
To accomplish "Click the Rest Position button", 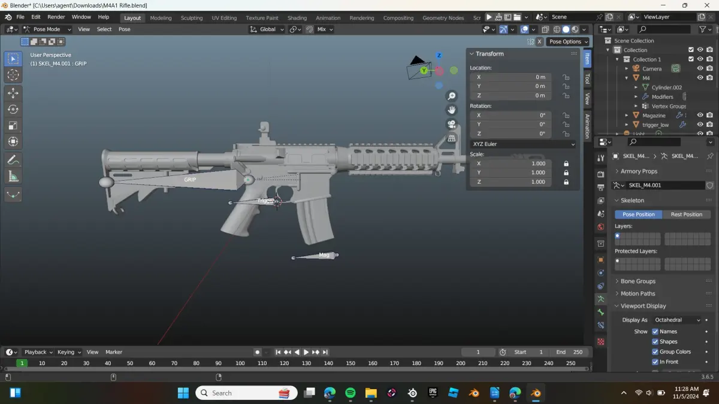I will tap(687, 214).
